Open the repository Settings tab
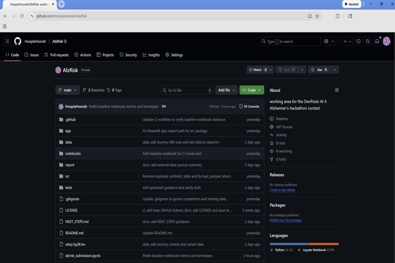Viewport: 395px width, 263px height. [174, 55]
